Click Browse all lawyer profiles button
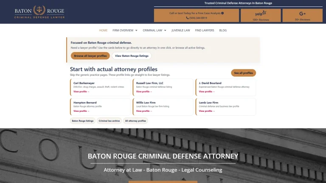Screen dimensions: 326x183 90,56
